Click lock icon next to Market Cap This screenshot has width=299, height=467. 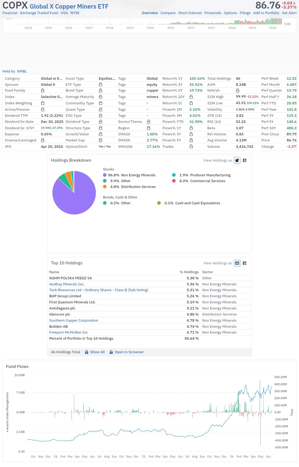pyautogui.click(x=100, y=140)
